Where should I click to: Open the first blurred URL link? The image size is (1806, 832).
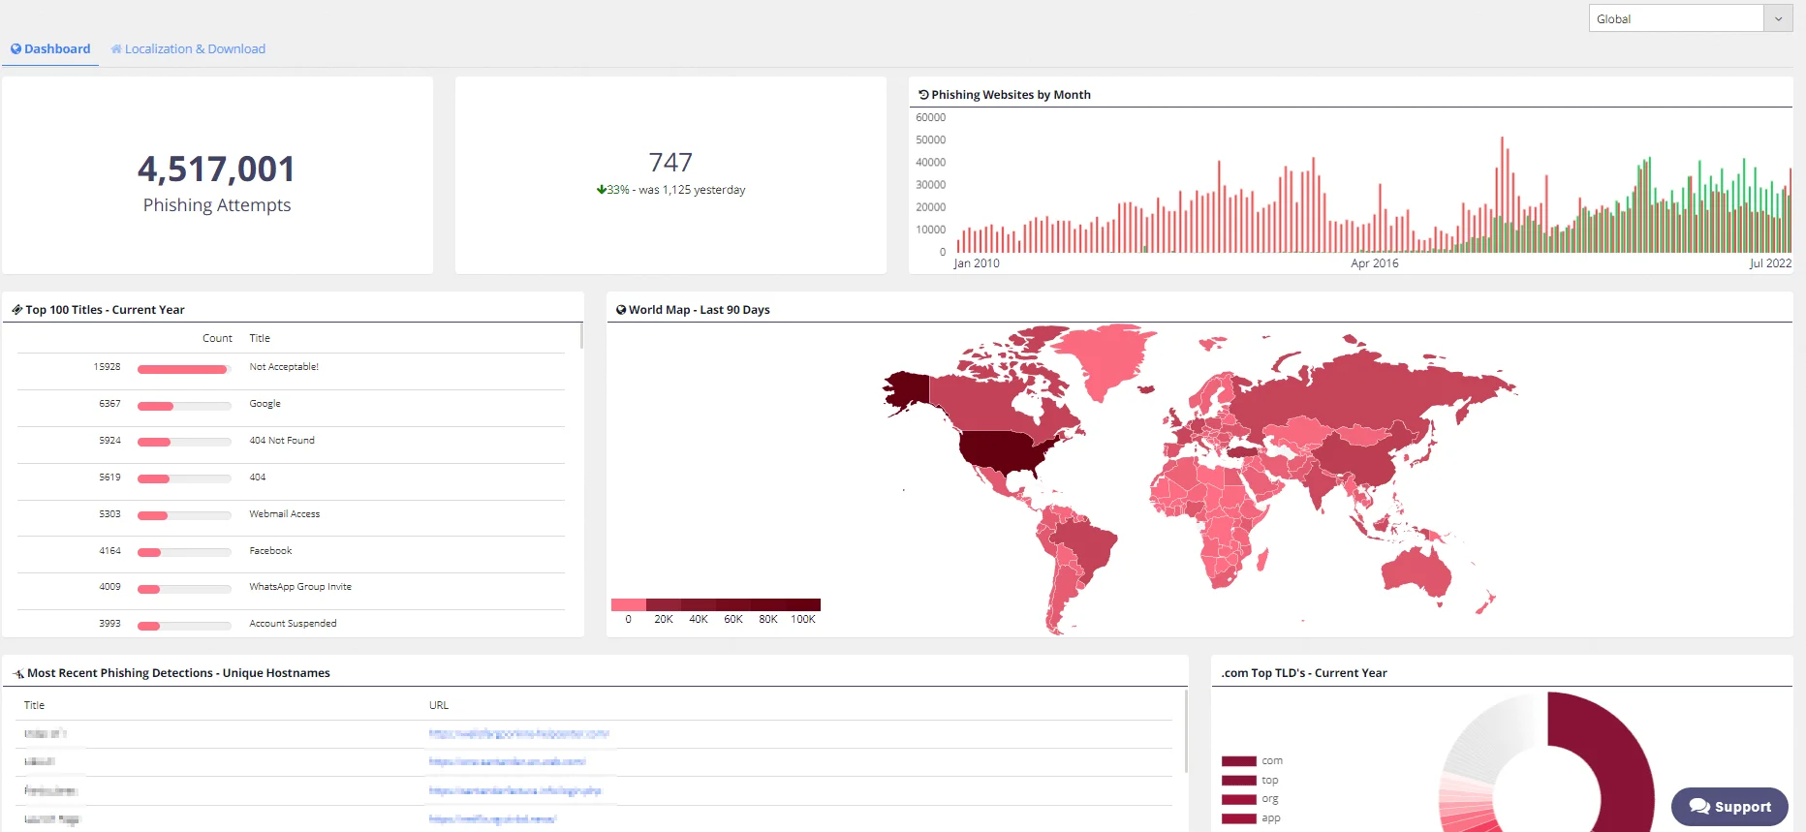[x=518, y=734]
